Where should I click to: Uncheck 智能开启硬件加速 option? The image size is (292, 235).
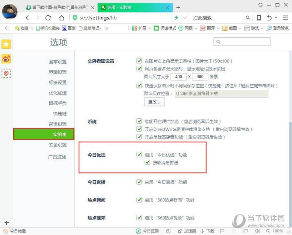point(139,121)
